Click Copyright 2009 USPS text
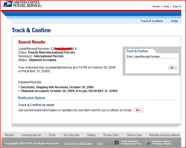This screenshot has height=148, width=186. coord(32,143)
